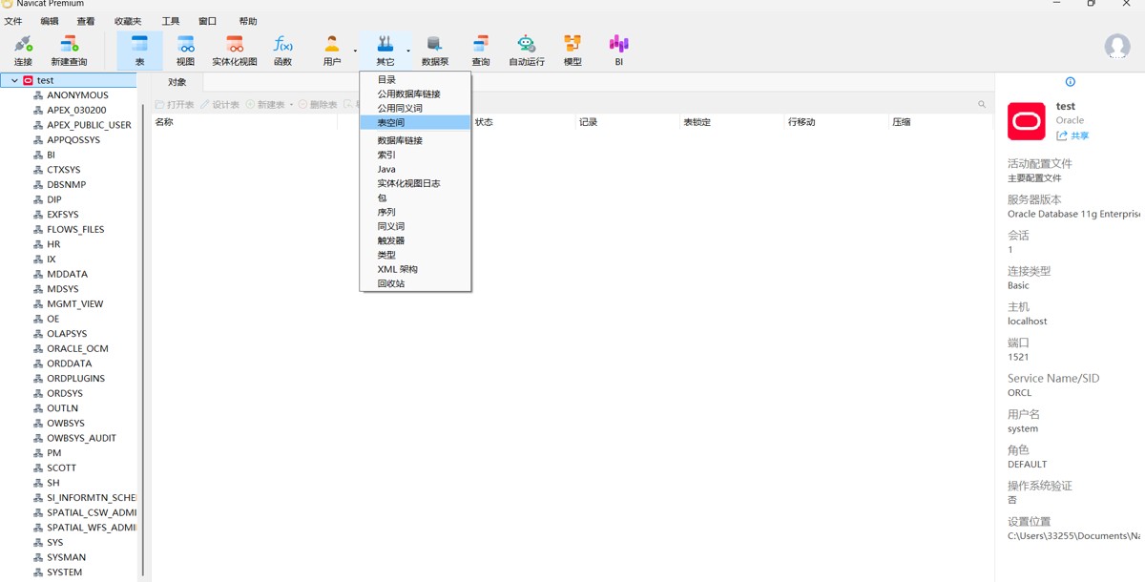Click the search magnifier icon in object list
1145x582 pixels.
coord(982,105)
